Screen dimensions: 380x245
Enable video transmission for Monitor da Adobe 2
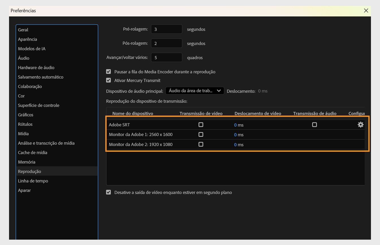[201, 144]
